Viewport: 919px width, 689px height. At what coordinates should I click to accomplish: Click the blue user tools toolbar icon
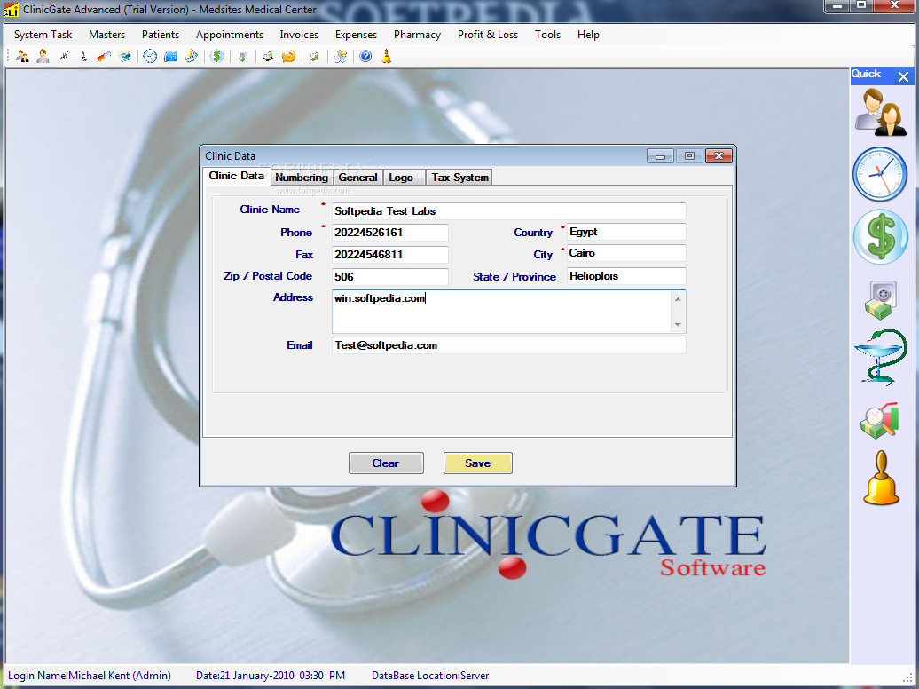[x=340, y=56]
